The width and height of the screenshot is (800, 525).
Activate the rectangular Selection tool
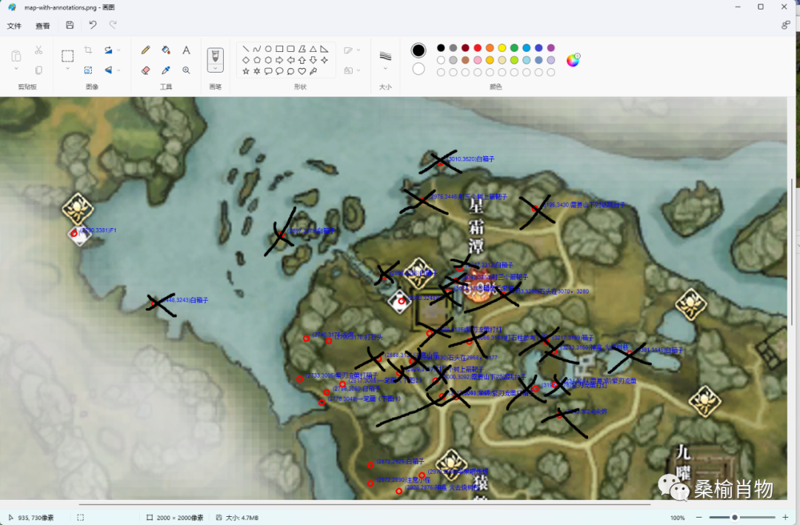click(x=67, y=56)
